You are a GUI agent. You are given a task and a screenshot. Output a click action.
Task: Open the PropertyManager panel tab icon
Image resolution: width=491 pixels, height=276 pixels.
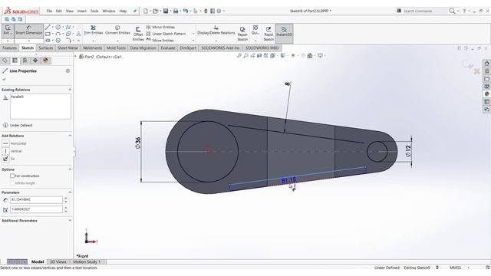pyautogui.click(x=15, y=61)
